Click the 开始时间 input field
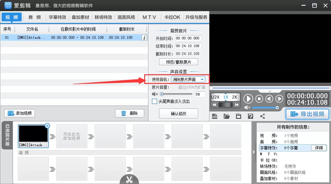Image resolution: width=331 pixels, height=184 pixels. 188,38
